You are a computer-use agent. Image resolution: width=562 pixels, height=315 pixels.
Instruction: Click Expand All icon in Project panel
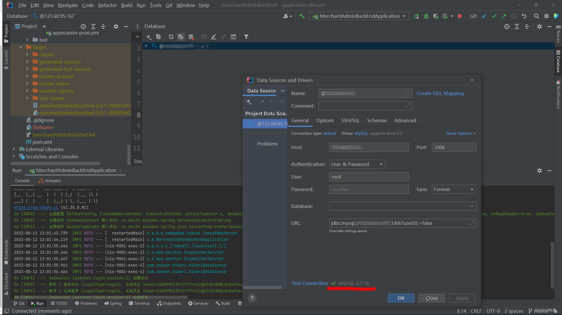click(93, 27)
